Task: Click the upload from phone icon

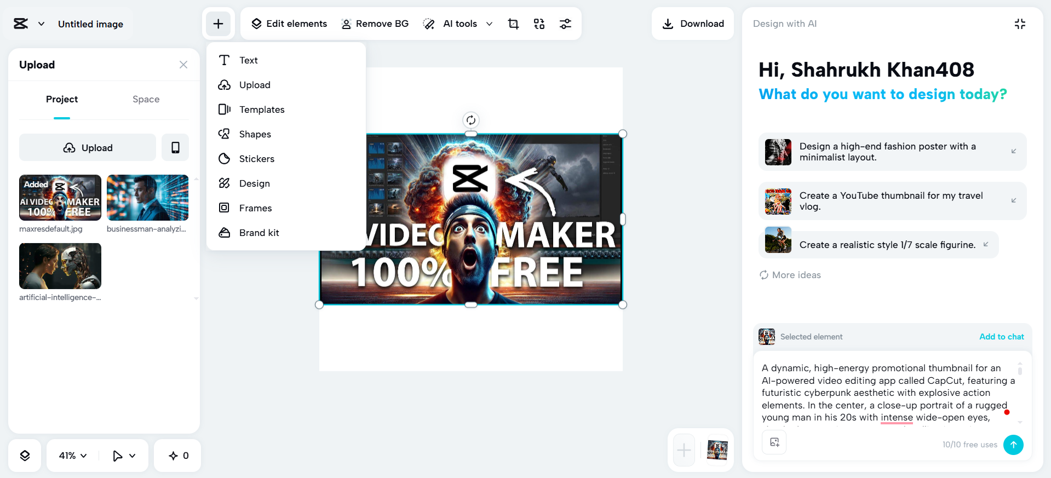Action: click(x=175, y=147)
